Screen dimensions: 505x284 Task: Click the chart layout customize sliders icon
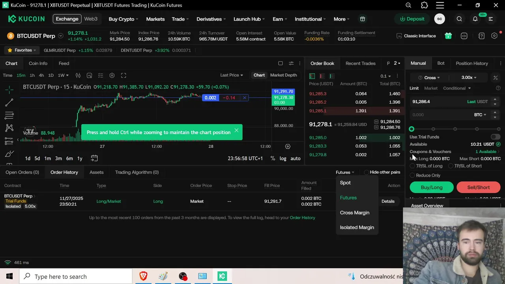pyautogui.click(x=291, y=63)
